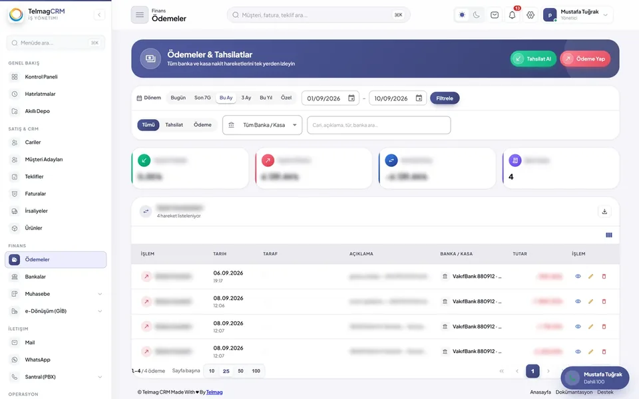Switch to light theme sun icon
The width and height of the screenshot is (639, 399).
click(x=462, y=15)
